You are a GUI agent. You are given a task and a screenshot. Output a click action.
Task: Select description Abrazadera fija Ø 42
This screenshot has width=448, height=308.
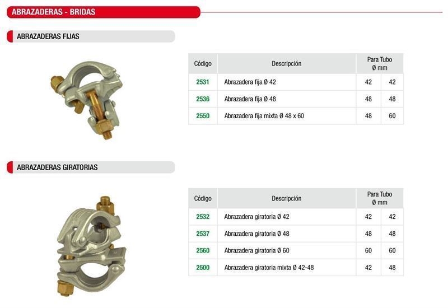click(250, 82)
